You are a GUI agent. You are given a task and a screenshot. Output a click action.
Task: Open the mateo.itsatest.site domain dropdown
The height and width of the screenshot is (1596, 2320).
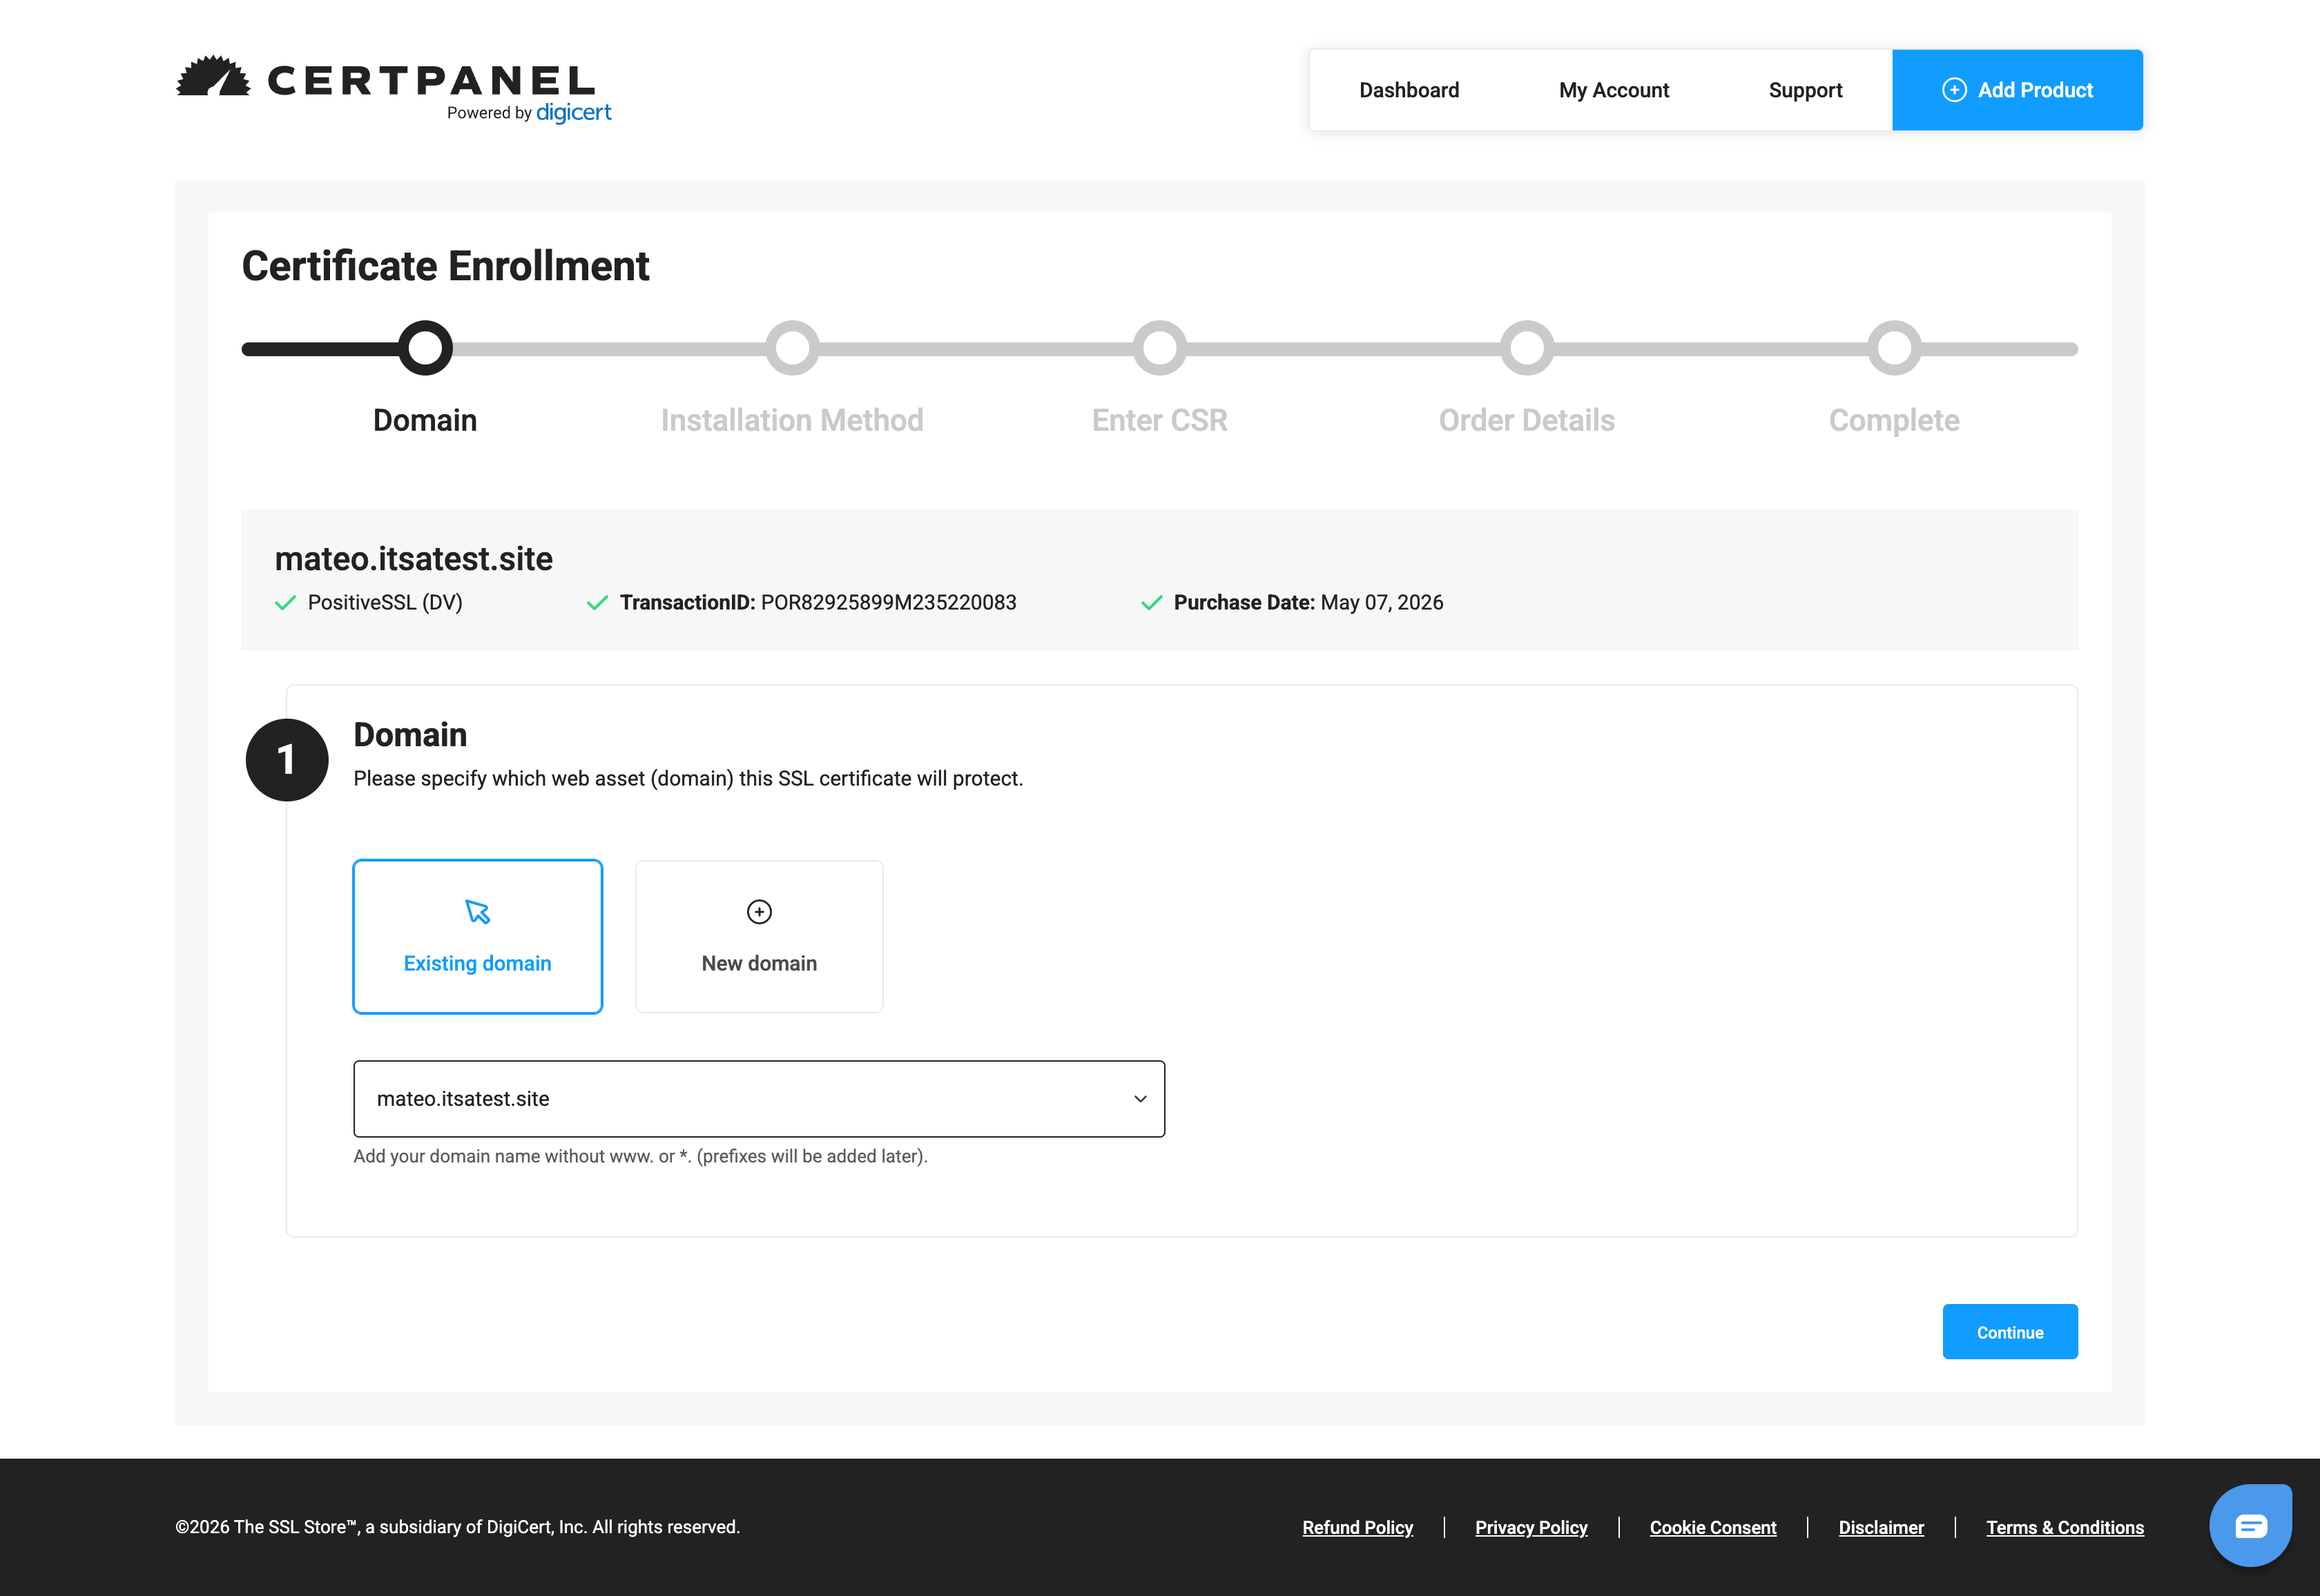click(759, 1099)
